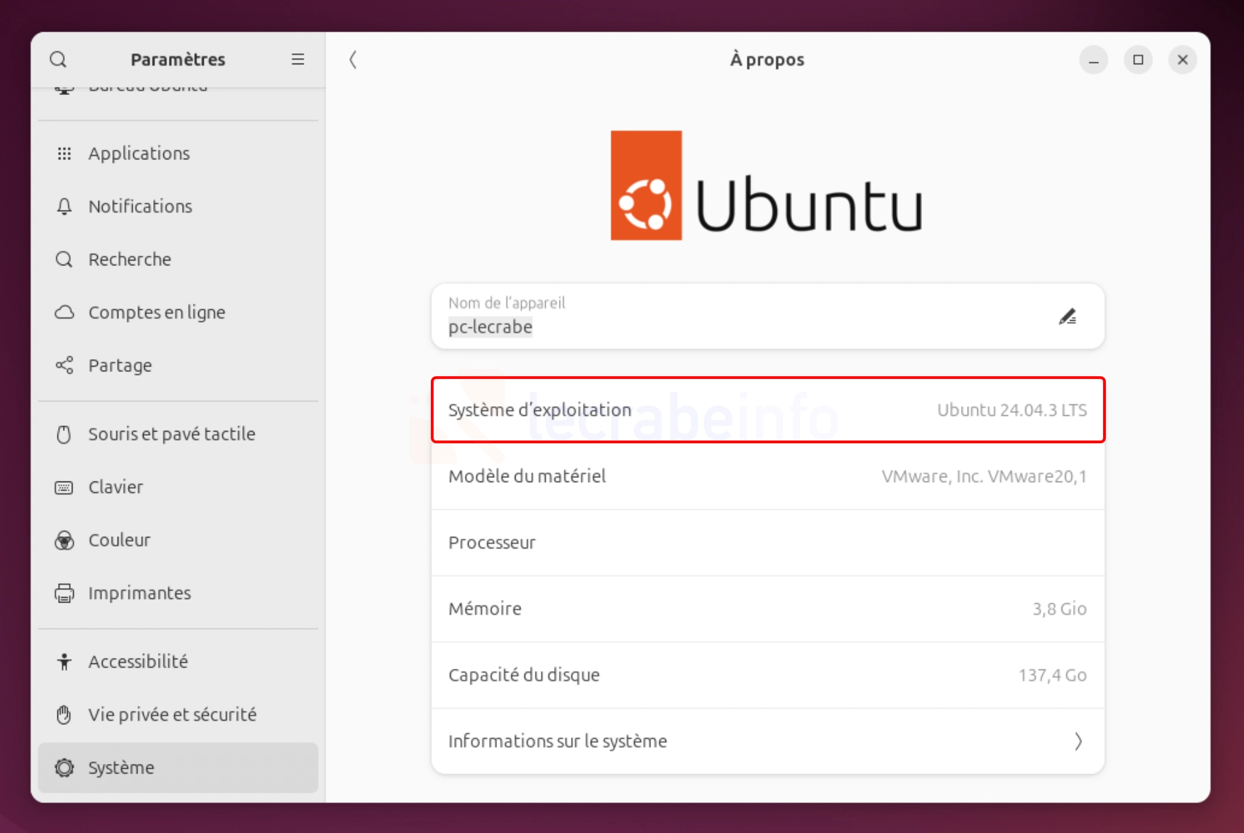1244x833 pixels.
Task: Click the À propos window title
Action: pos(767,59)
